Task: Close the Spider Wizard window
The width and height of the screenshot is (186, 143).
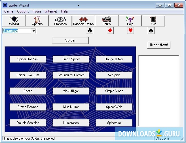Action: tap(179, 5)
